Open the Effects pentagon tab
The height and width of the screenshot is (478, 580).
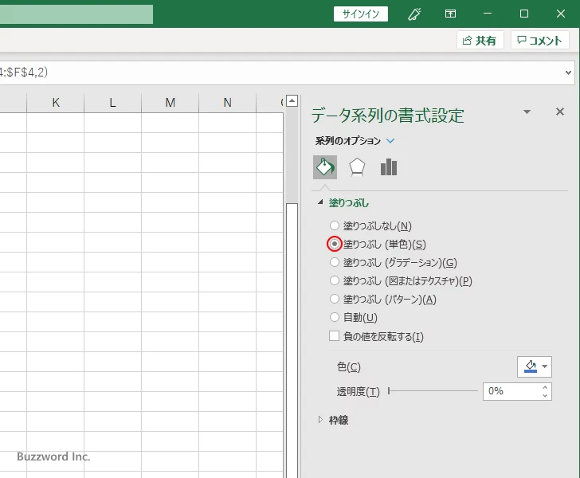[x=357, y=167]
